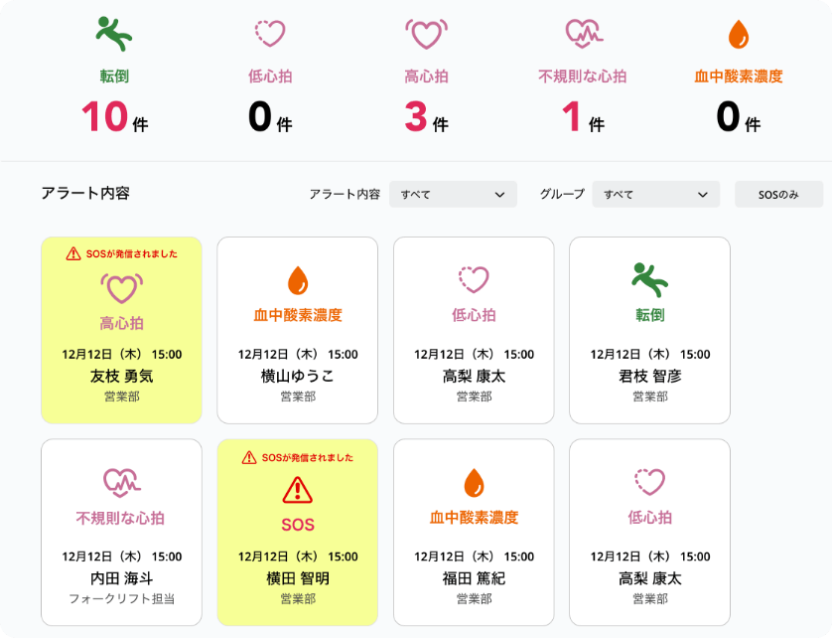The image size is (832, 638).
Task: Click the green fall (転倒) icon in summary row
Action: [114, 35]
